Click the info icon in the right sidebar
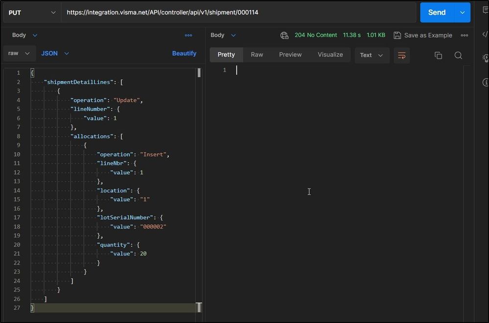Screen dimensions: 489x323 click(x=486, y=82)
